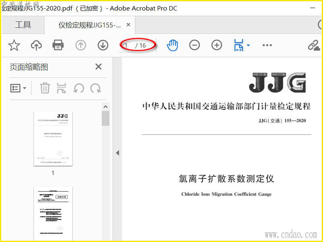Rotate pages counterclockwise
Screen dimensions: 323x242
click(x=79, y=88)
